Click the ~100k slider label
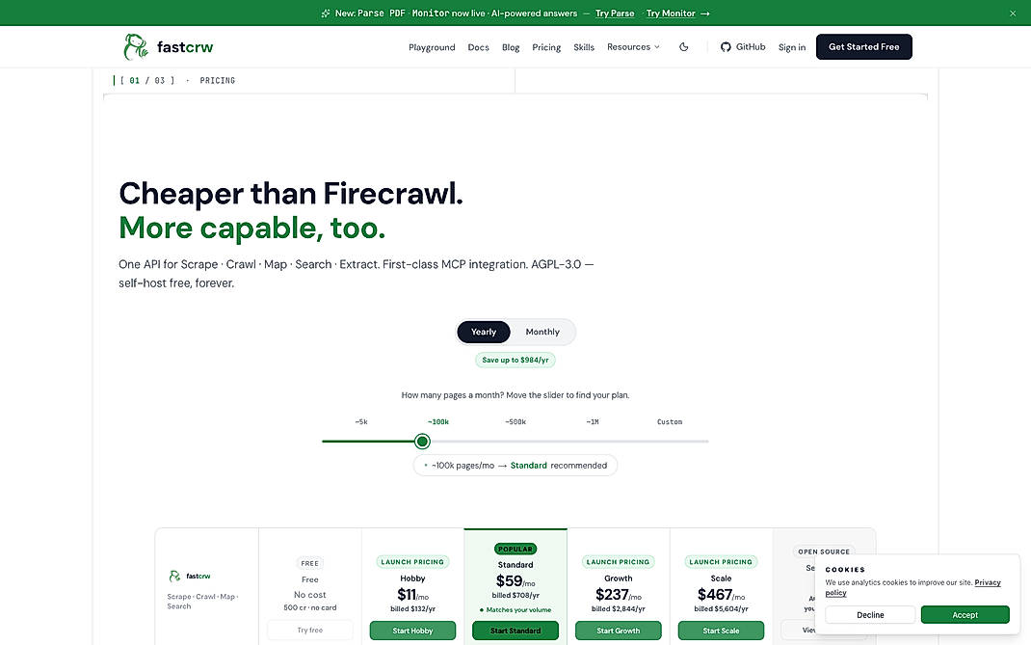Screen dimensions: 1031x645 437,422
